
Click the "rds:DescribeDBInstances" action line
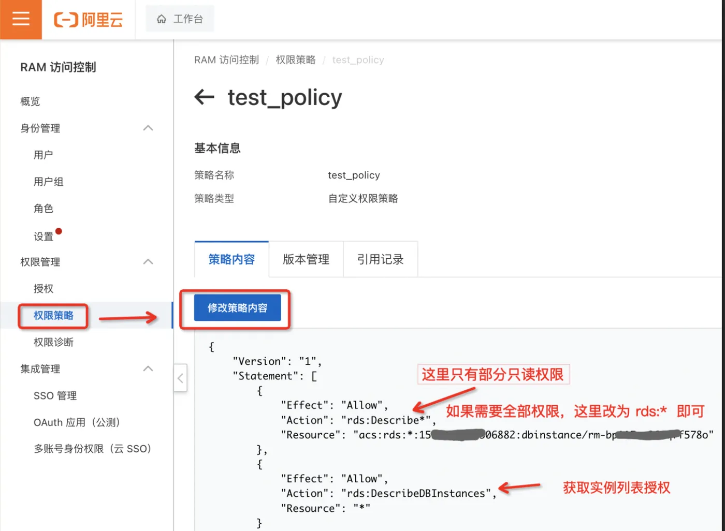tap(388, 494)
